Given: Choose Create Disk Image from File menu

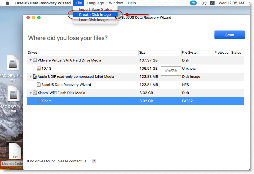Looking at the screenshot, I should [x=95, y=15].
